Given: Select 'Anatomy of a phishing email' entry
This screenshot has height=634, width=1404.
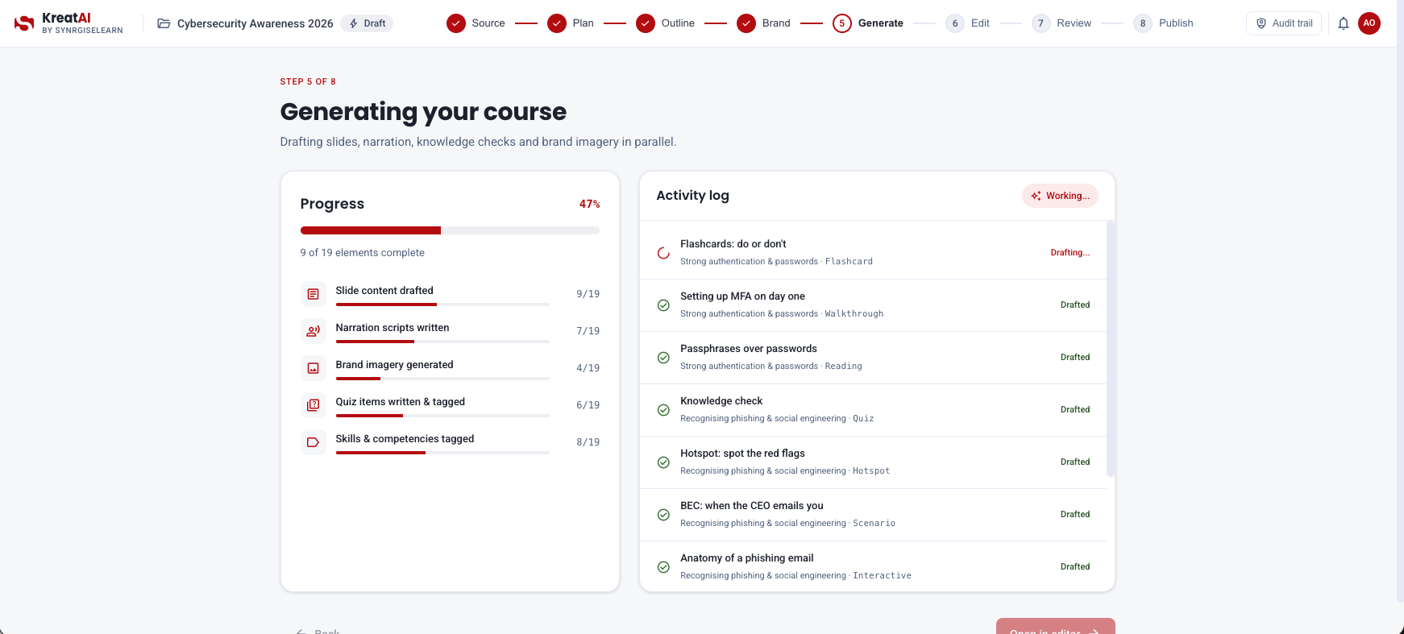Looking at the screenshot, I should (x=873, y=567).
